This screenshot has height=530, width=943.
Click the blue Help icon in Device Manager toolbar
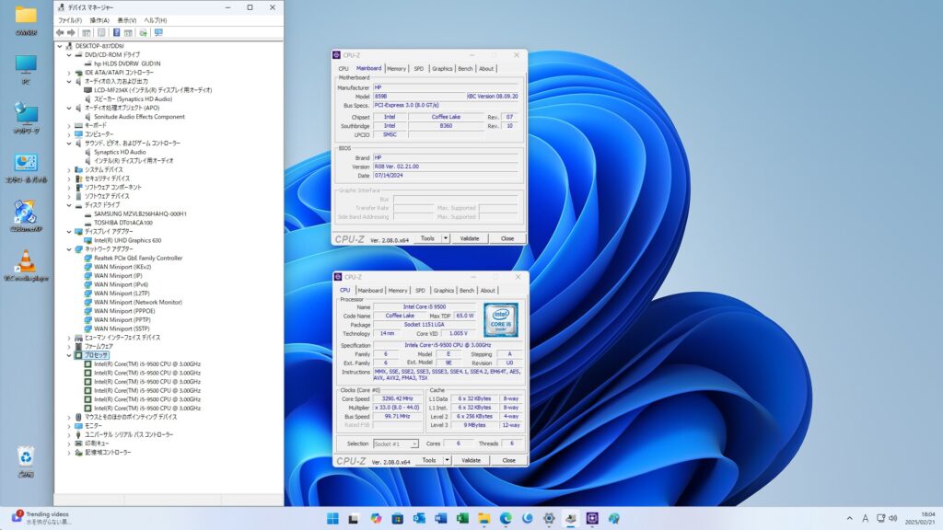tap(116, 32)
